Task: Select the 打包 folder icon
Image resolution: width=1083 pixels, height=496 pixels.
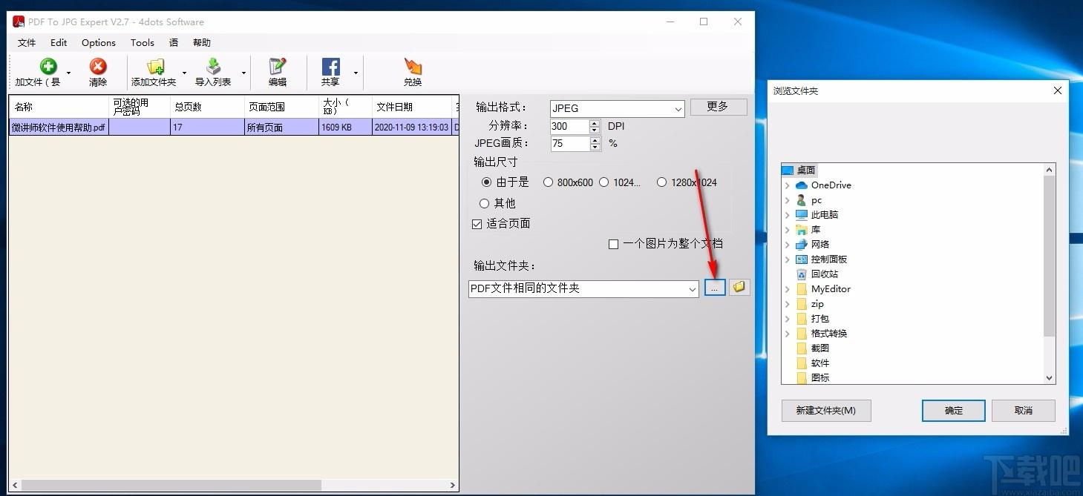Action: coord(801,319)
